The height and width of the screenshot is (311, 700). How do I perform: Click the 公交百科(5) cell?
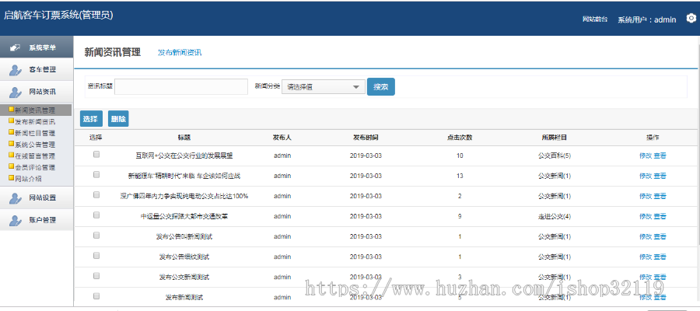pos(555,155)
